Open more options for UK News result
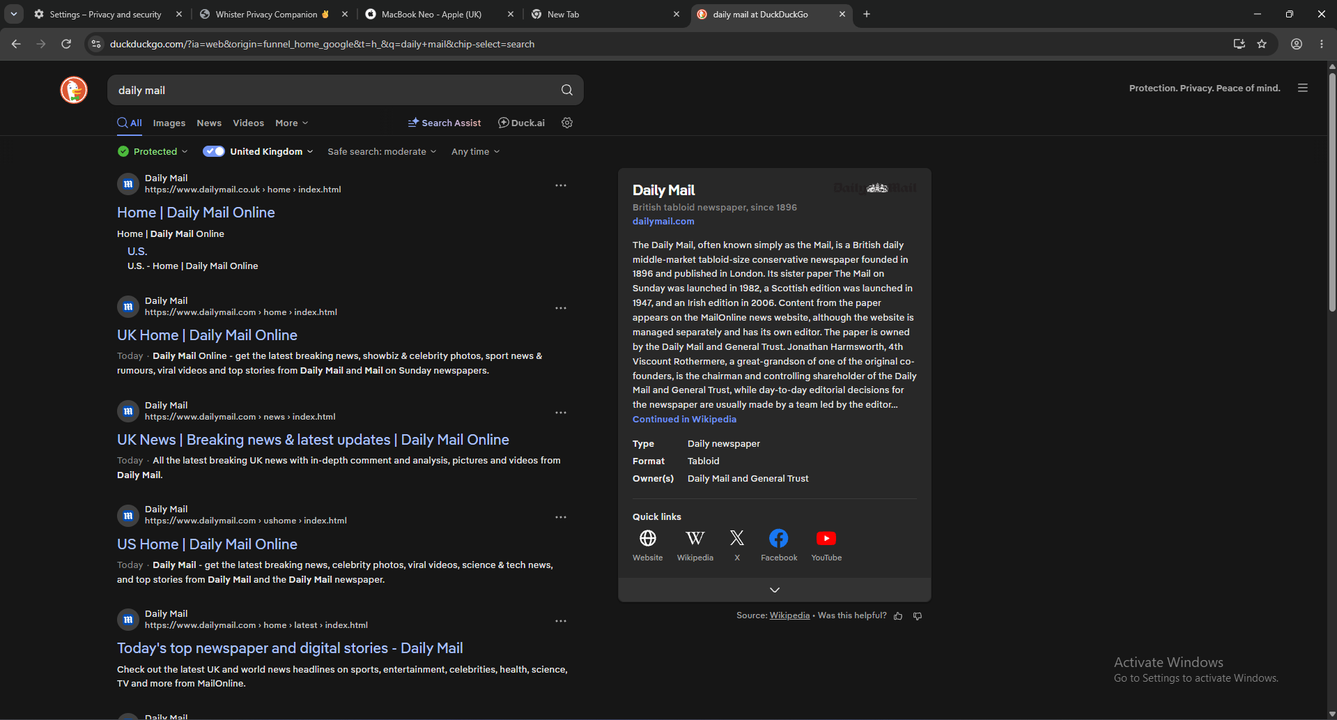 pos(561,413)
